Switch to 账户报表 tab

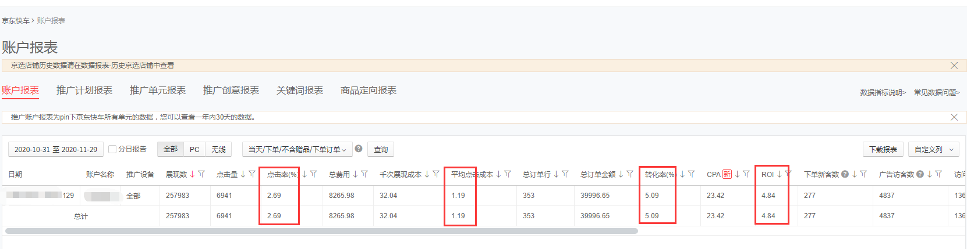tap(20, 91)
